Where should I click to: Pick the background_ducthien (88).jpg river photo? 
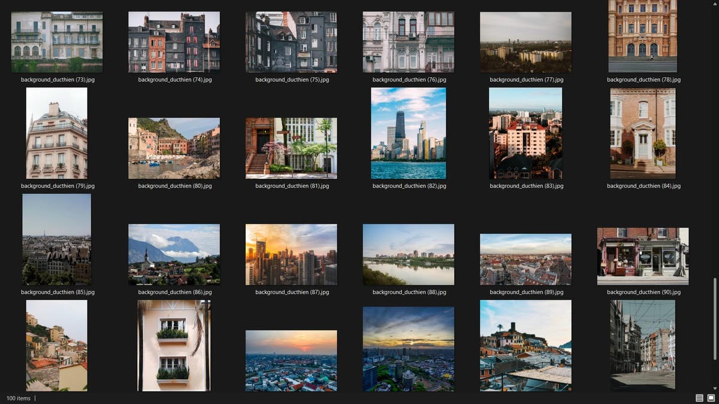pos(408,254)
